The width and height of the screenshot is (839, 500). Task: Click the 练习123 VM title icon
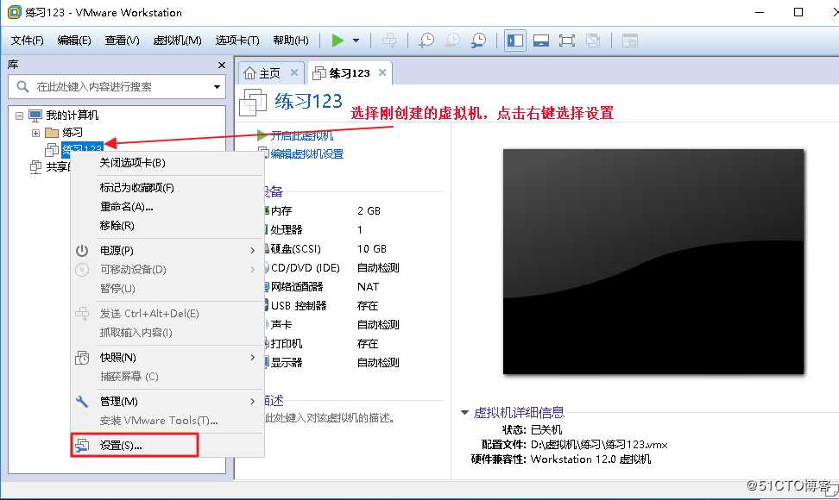tap(253, 102)
